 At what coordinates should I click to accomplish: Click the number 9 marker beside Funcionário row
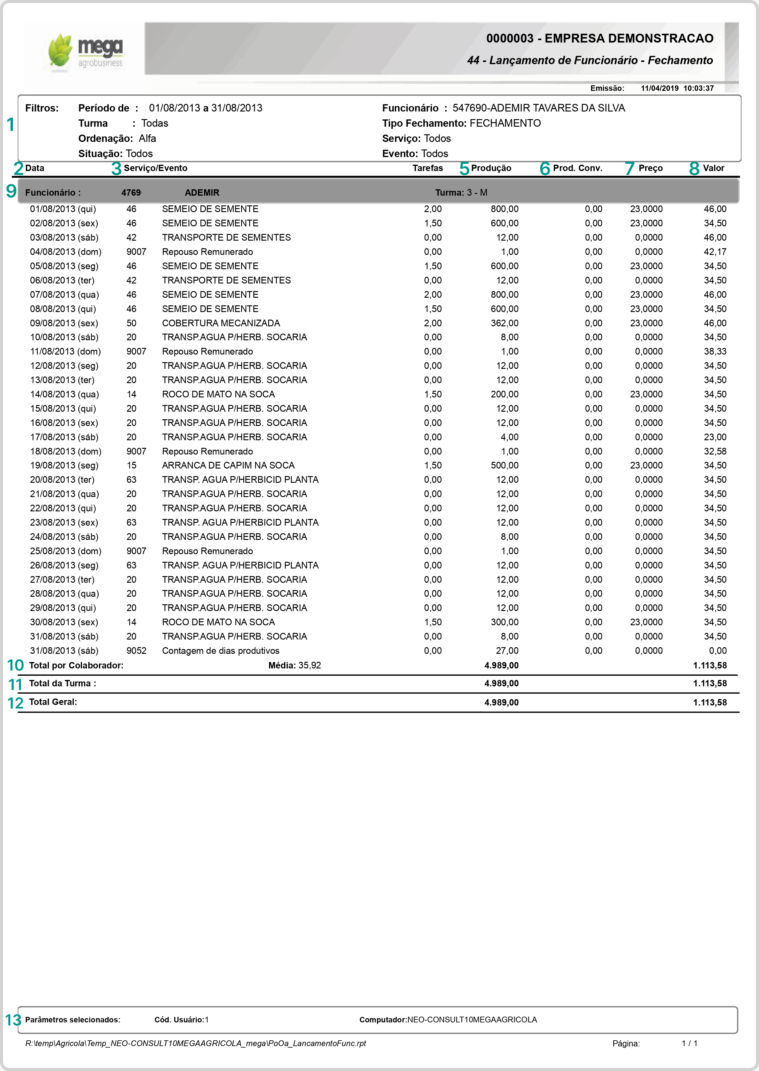(11, 191)
